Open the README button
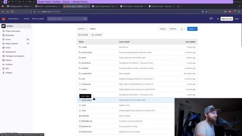 pos(83,35)
